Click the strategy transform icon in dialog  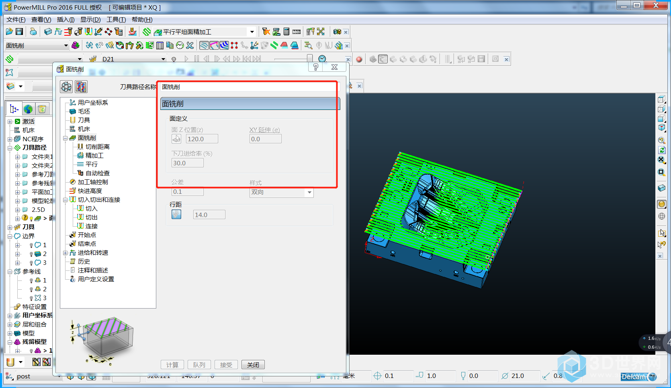pos(66,87)
